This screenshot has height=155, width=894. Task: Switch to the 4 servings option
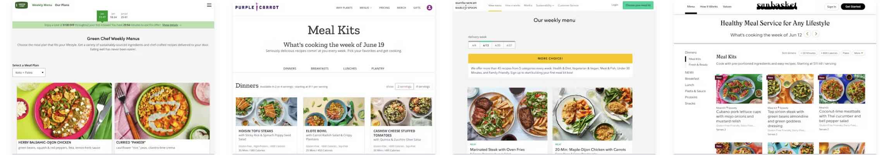[423, 87]
